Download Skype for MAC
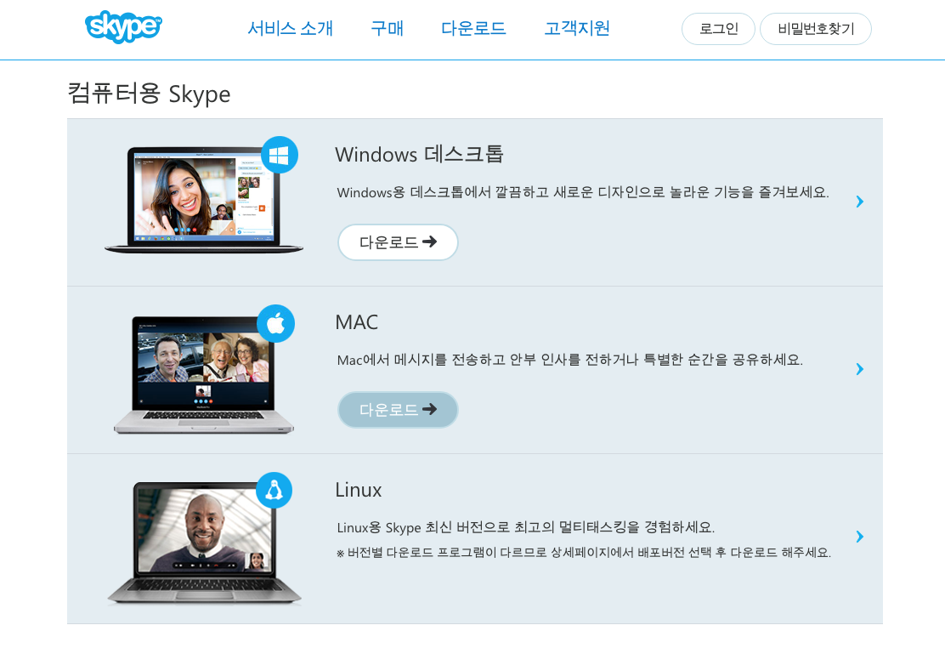The width and height of the screenshot is (945, 665). pyautogui.click(x=398, y=410)
